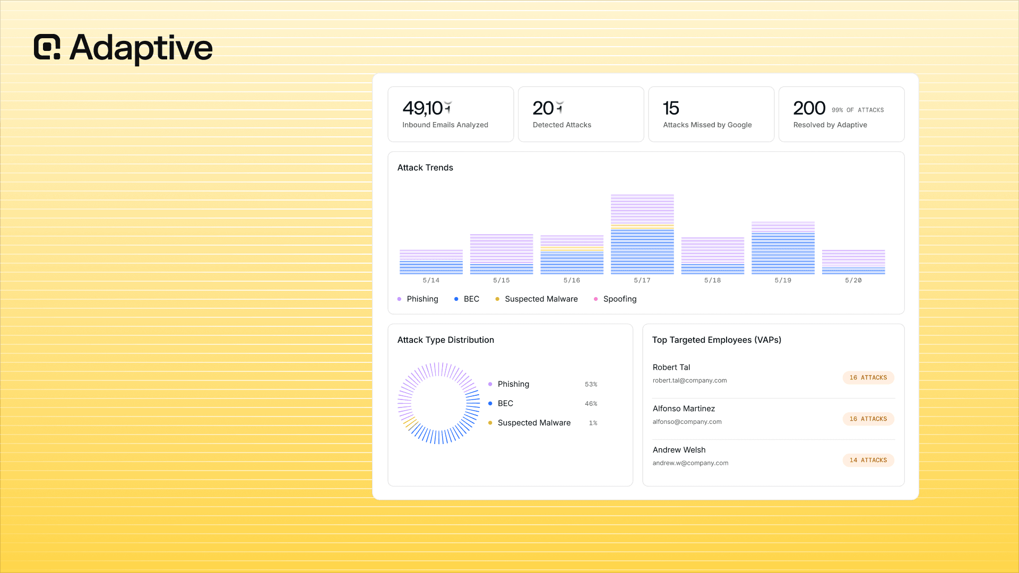Open the Detected Attacks card
The image size is (1019, 573).
(x=581, y=114)
